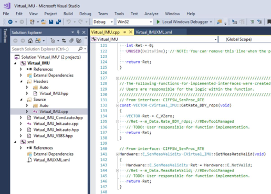Viewport: 271px width, 194px height.
Task: Click Solution Explorer Back arrow icon
Action: coord(15,41)
